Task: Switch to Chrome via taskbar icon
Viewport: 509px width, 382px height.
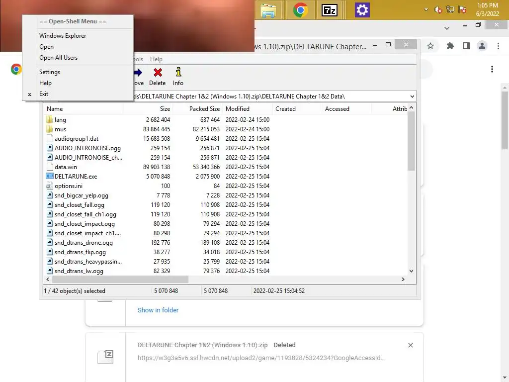Action: pyautogui.click(x=300, y=10)
